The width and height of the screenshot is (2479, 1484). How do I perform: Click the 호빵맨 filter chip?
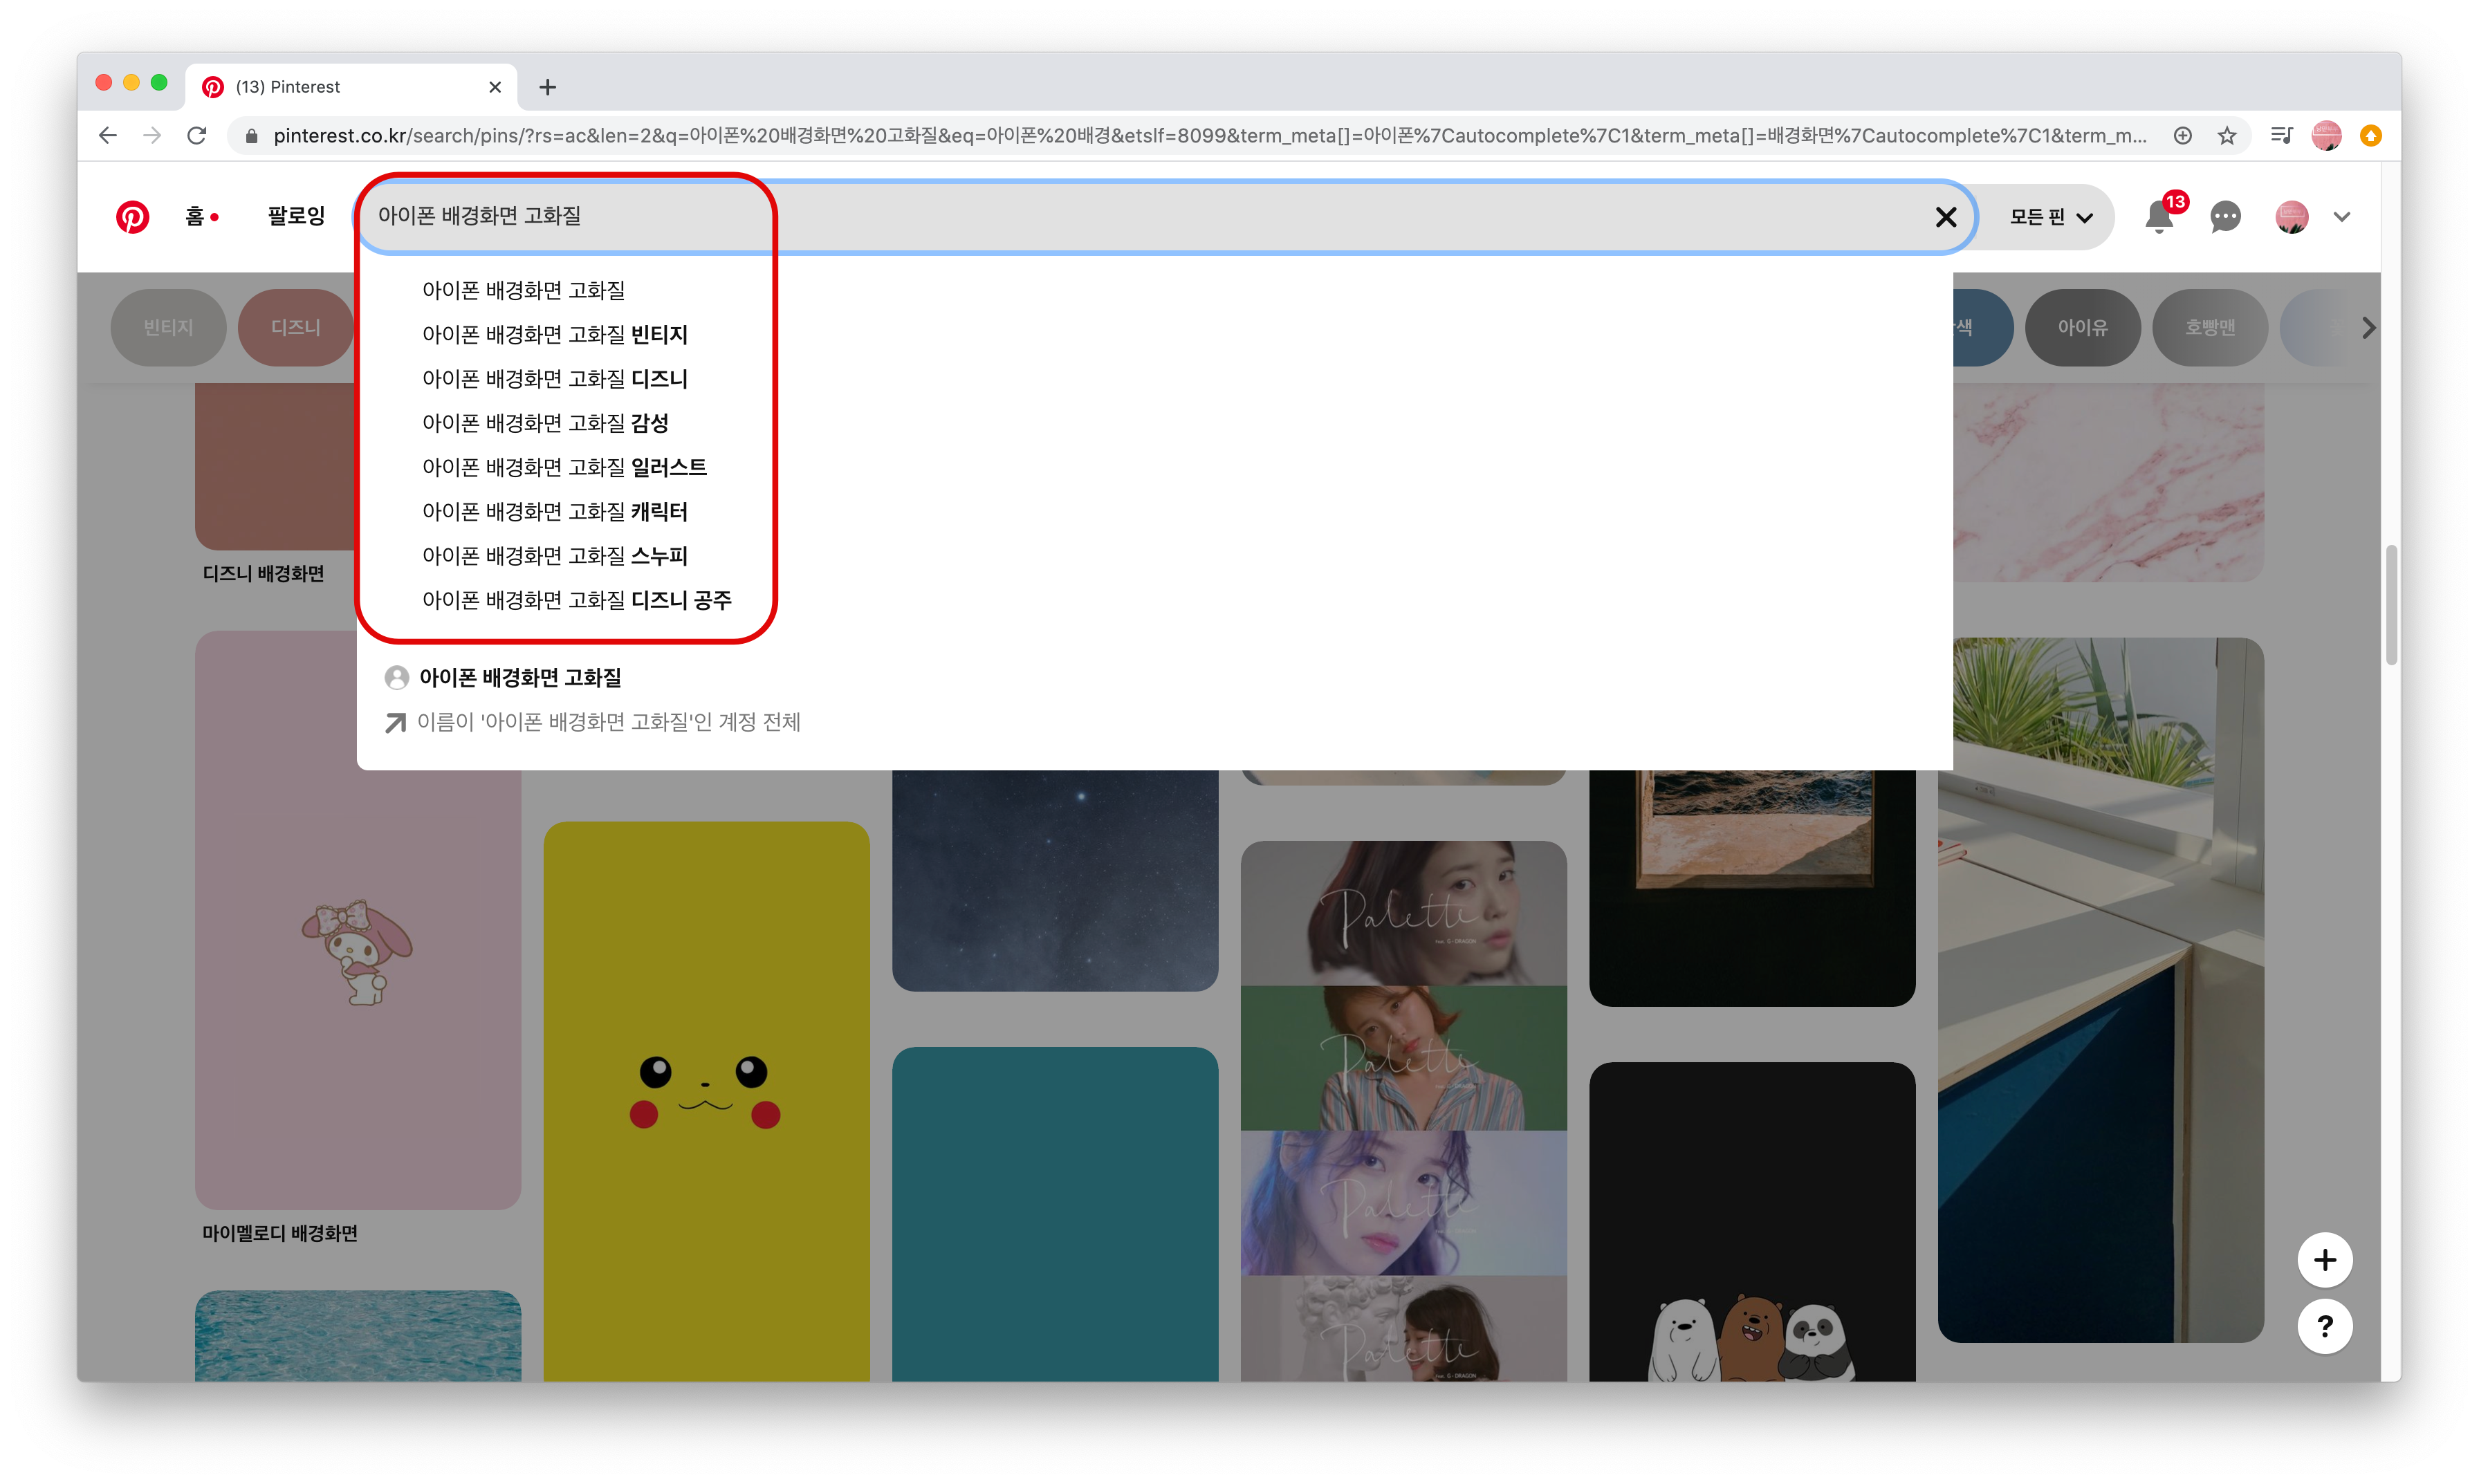coord(2209,328)
